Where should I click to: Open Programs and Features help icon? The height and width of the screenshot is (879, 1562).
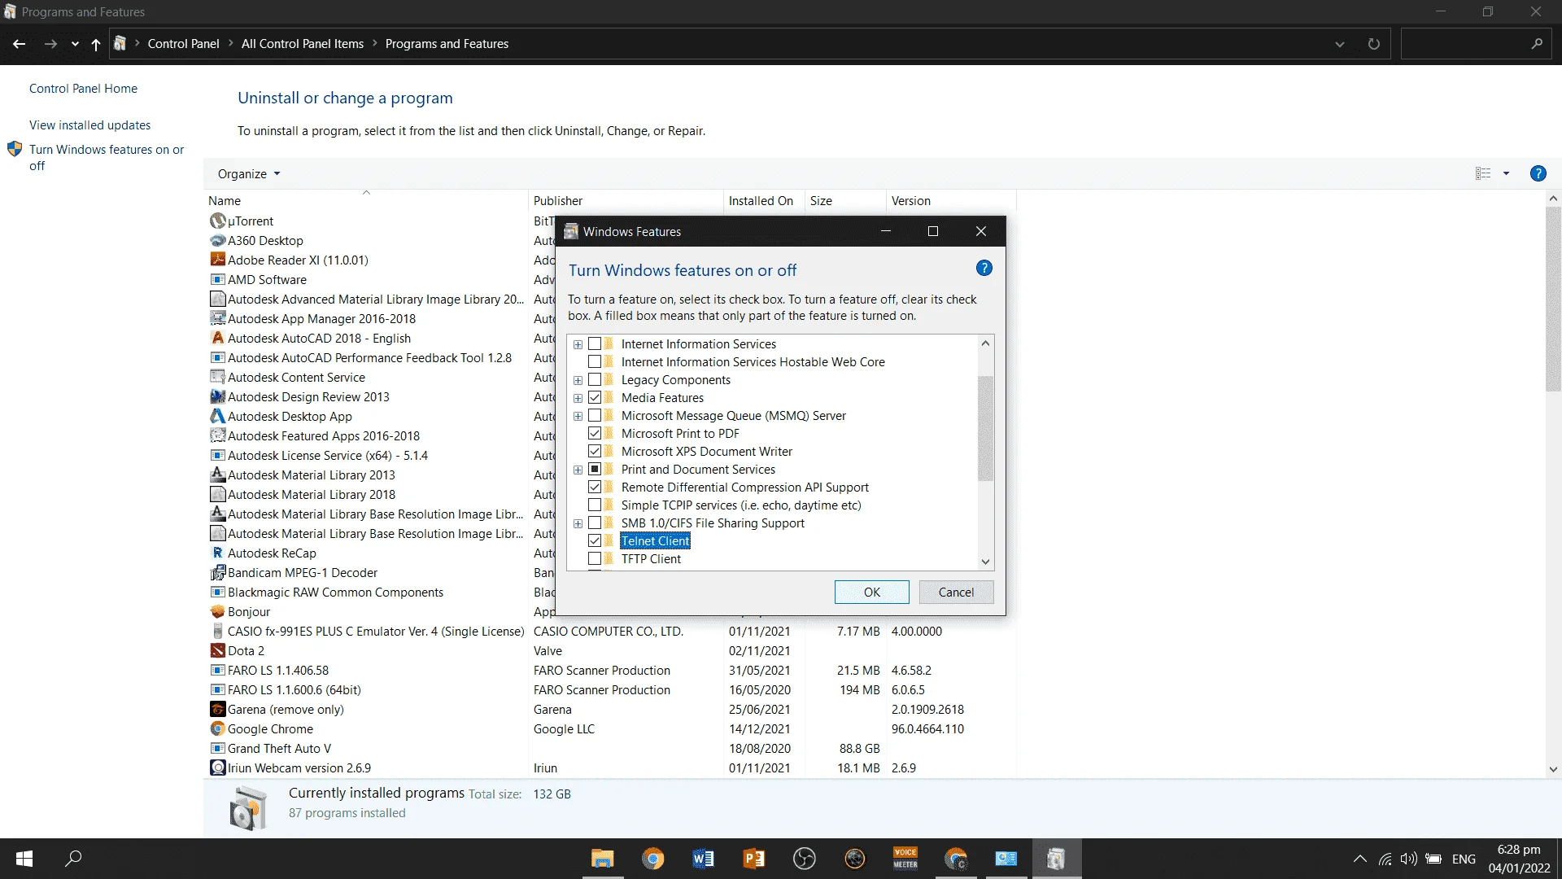(1538, 173)
